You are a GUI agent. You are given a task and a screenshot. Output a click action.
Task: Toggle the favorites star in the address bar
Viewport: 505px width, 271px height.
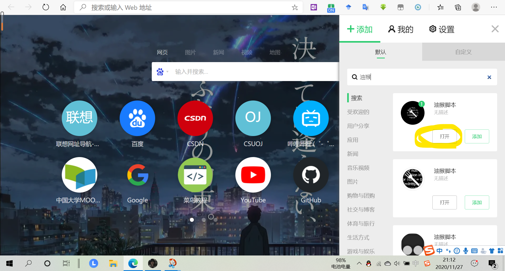click(x=295, y=7)
